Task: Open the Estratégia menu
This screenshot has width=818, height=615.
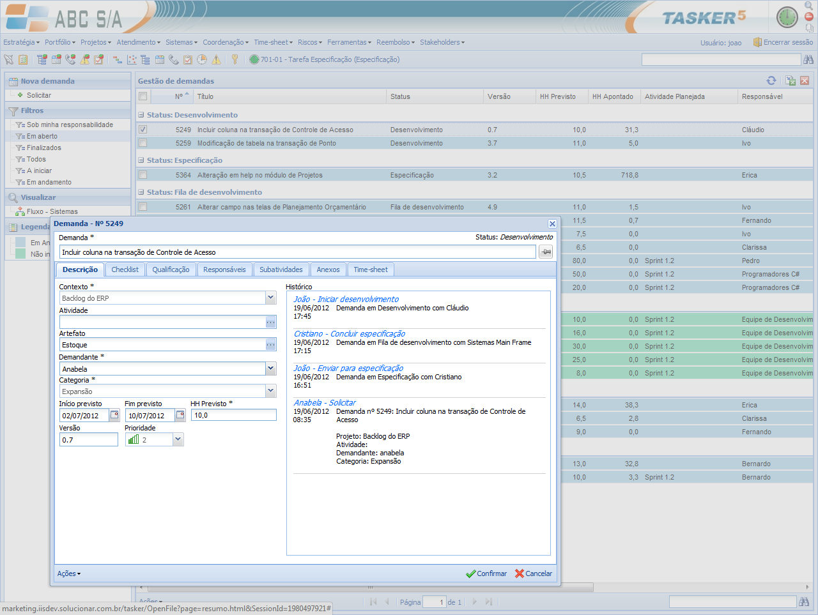Action: [x=21, y=42]
